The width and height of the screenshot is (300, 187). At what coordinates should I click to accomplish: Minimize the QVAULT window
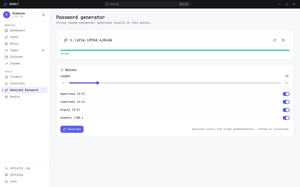coord(279,4)
